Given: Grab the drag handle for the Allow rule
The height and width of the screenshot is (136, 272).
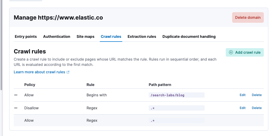Looking at the screenshot, I should [16, 95].
